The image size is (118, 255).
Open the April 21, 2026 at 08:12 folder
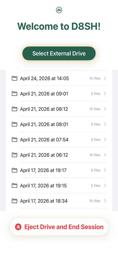(x=59, y=109)
